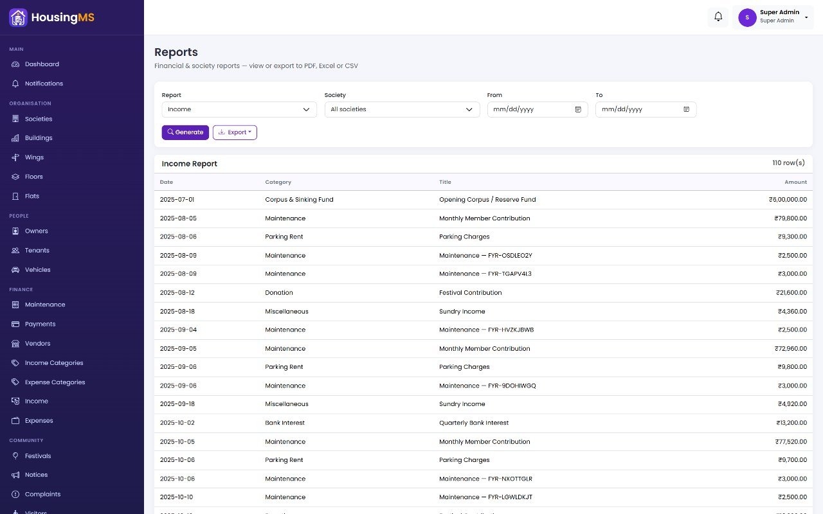Click the Flats sidebar icon
Image resolution: width=823 pixels, height=514 pixels.
click(x=15, y=196)
